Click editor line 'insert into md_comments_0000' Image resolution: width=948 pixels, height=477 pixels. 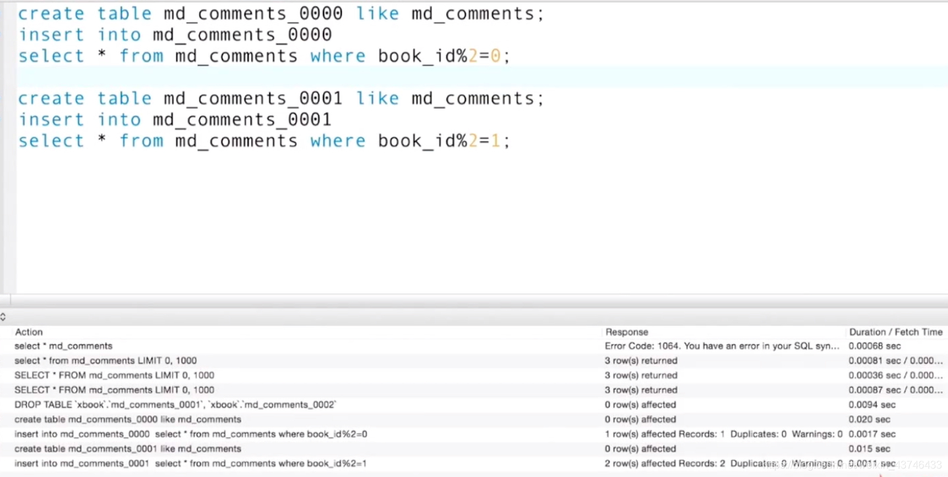pos(175,35)
